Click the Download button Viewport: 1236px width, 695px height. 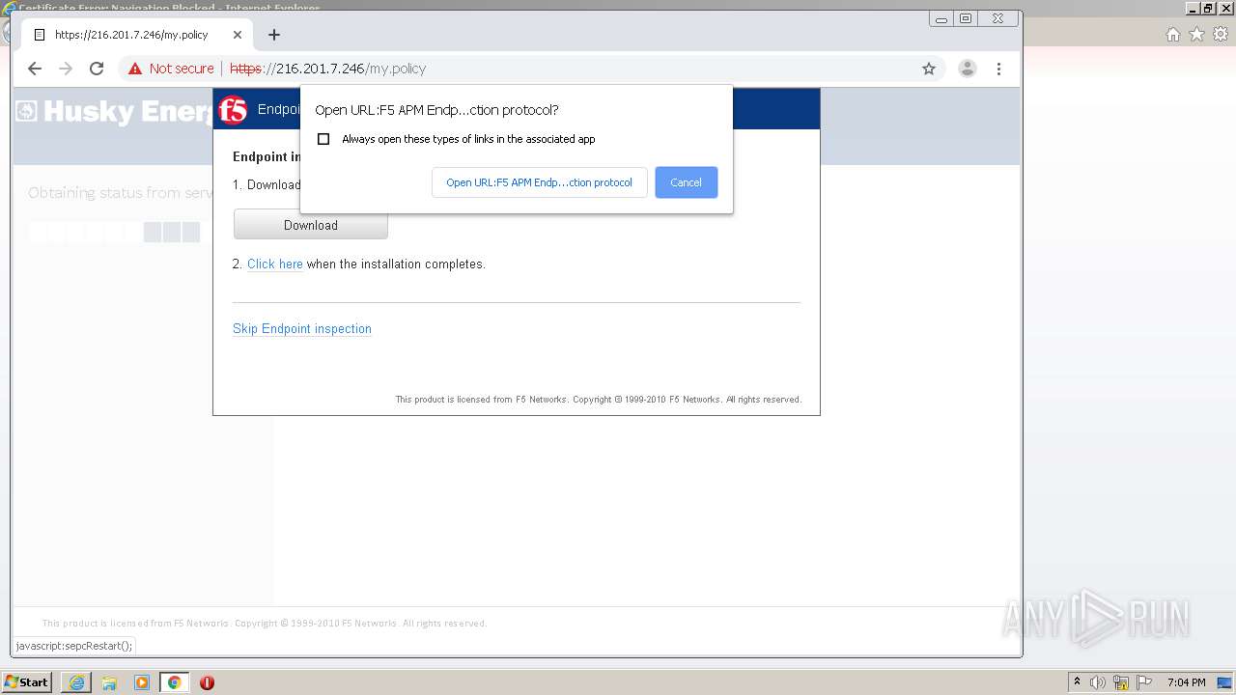pyautogui.click(x=311, y=225)
